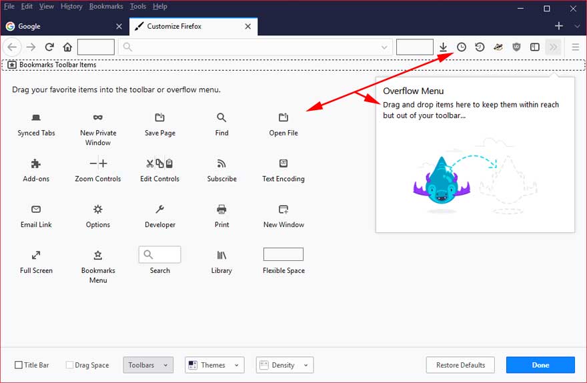The height and width of the screenshot is (383, 587).
Task: Click the Email Link envelope icon
Action: click(x=36, y=210)
